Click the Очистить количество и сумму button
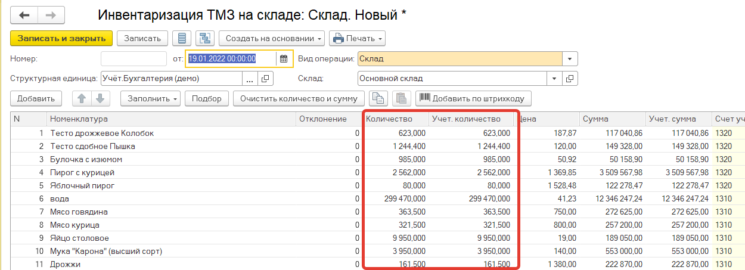745x270 pixels. 298,98
